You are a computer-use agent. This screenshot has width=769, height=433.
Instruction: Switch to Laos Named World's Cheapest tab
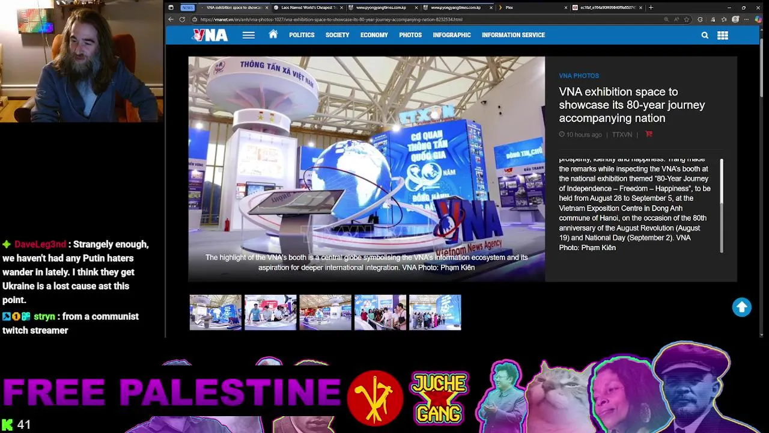coord(309,7)
